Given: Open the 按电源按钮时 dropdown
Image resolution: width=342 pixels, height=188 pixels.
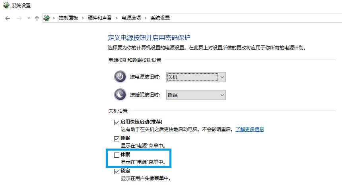Looking at the screenshot, I should point(196,77).
